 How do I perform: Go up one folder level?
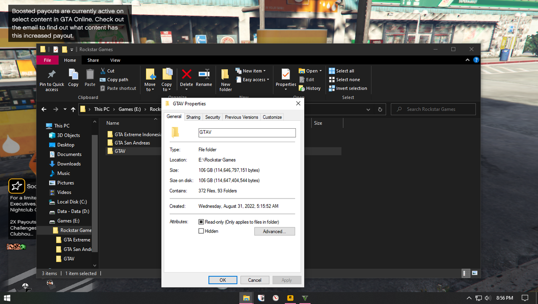point(73,109)
